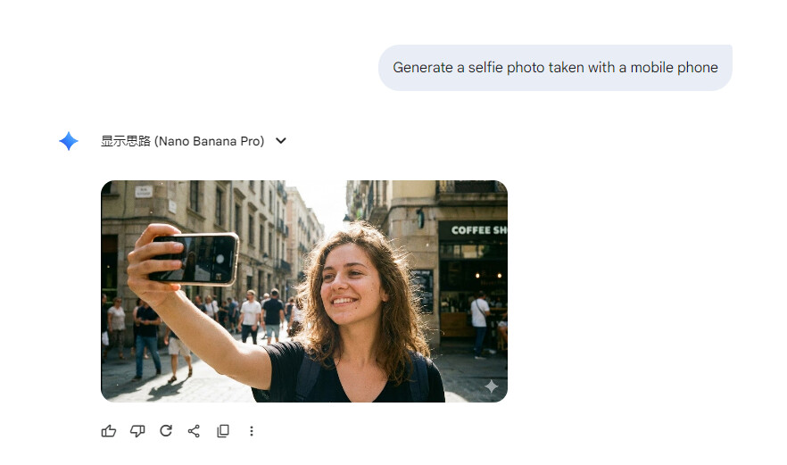787x465 pixels.
Task: Click the sparkle watermark in the image corner
Action: (491, 386)
